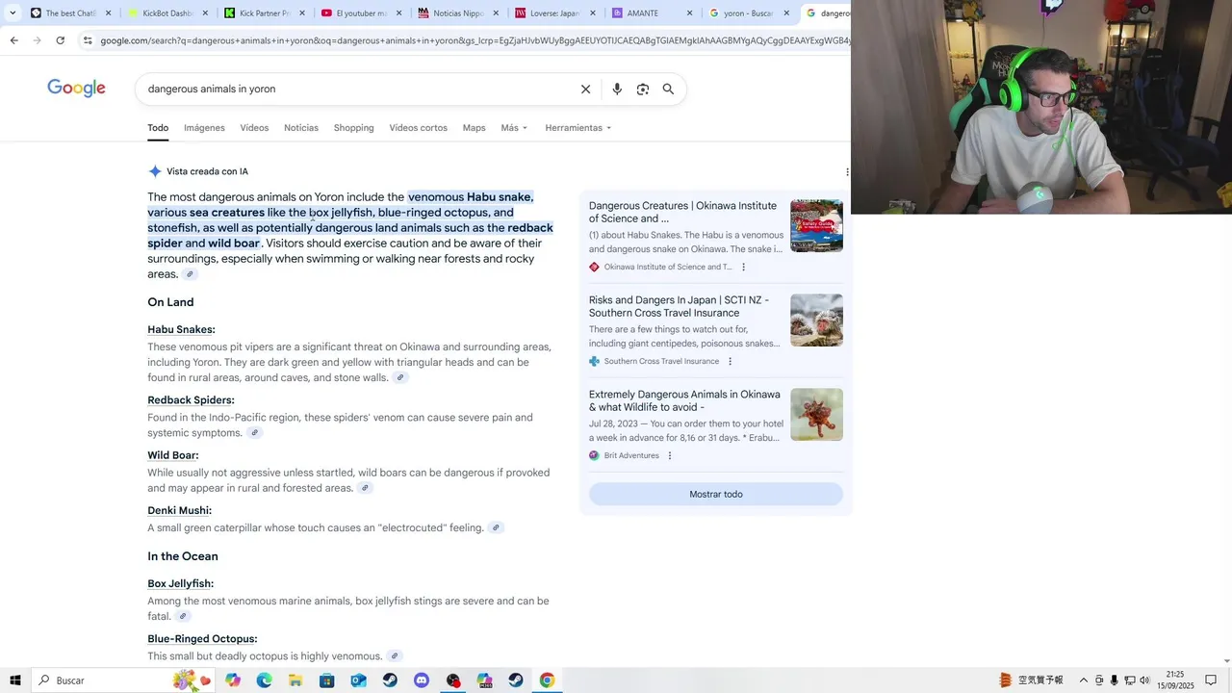Select the Videos search tab

[x=254, y=128]
